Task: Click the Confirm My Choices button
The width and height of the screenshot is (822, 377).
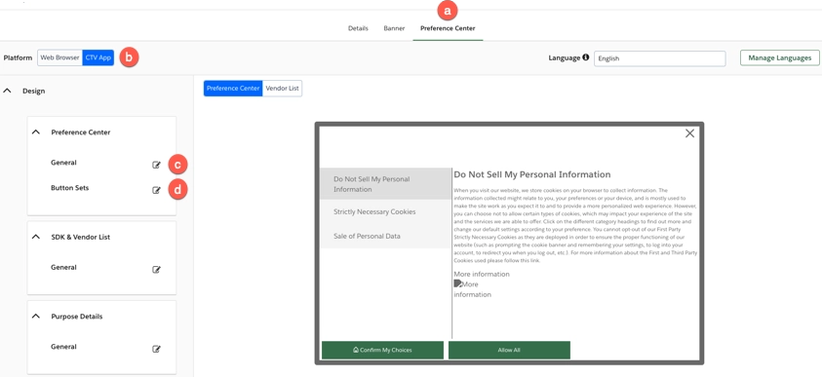Action: tap(382, 350)
